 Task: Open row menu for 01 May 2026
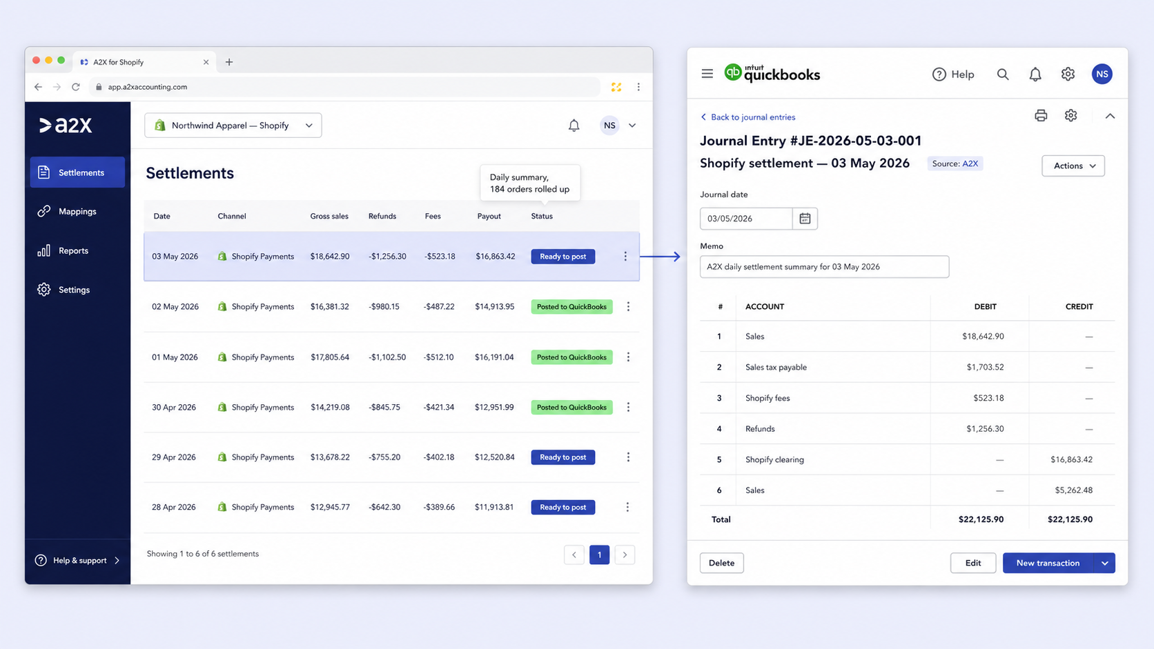click(x=628, y=357)
